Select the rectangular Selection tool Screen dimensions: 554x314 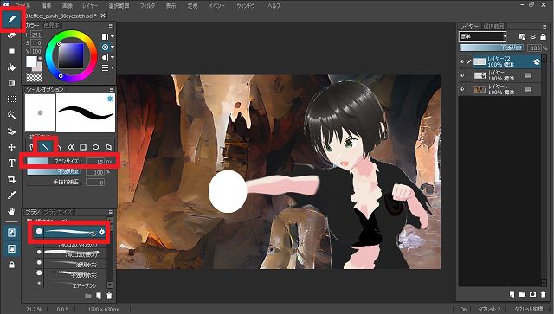[x=11, y=99]
